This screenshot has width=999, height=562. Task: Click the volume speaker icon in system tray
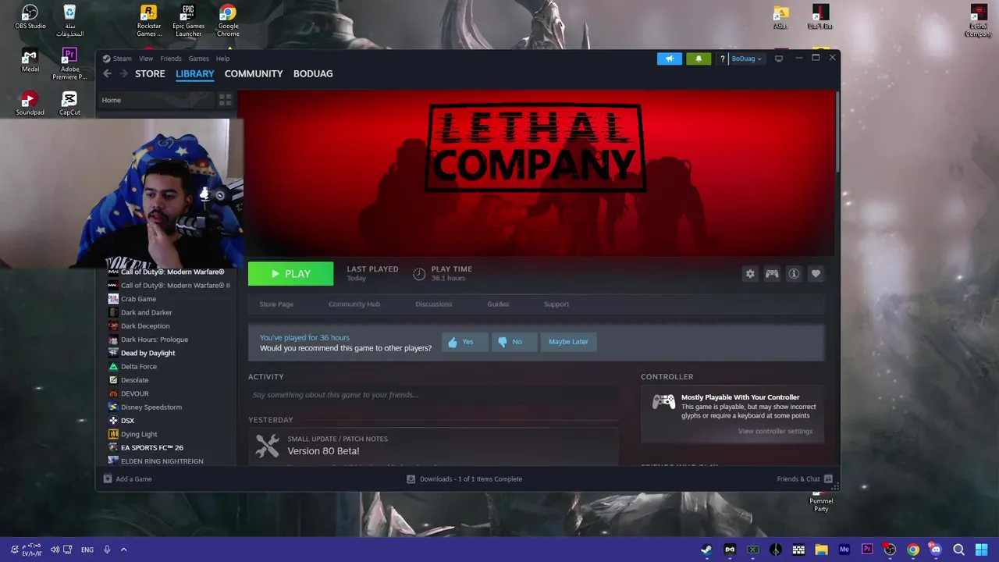click(x=55, y=550)
